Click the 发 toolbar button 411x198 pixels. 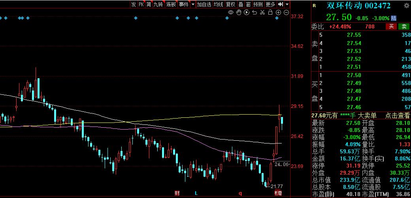tap(134, 4)
